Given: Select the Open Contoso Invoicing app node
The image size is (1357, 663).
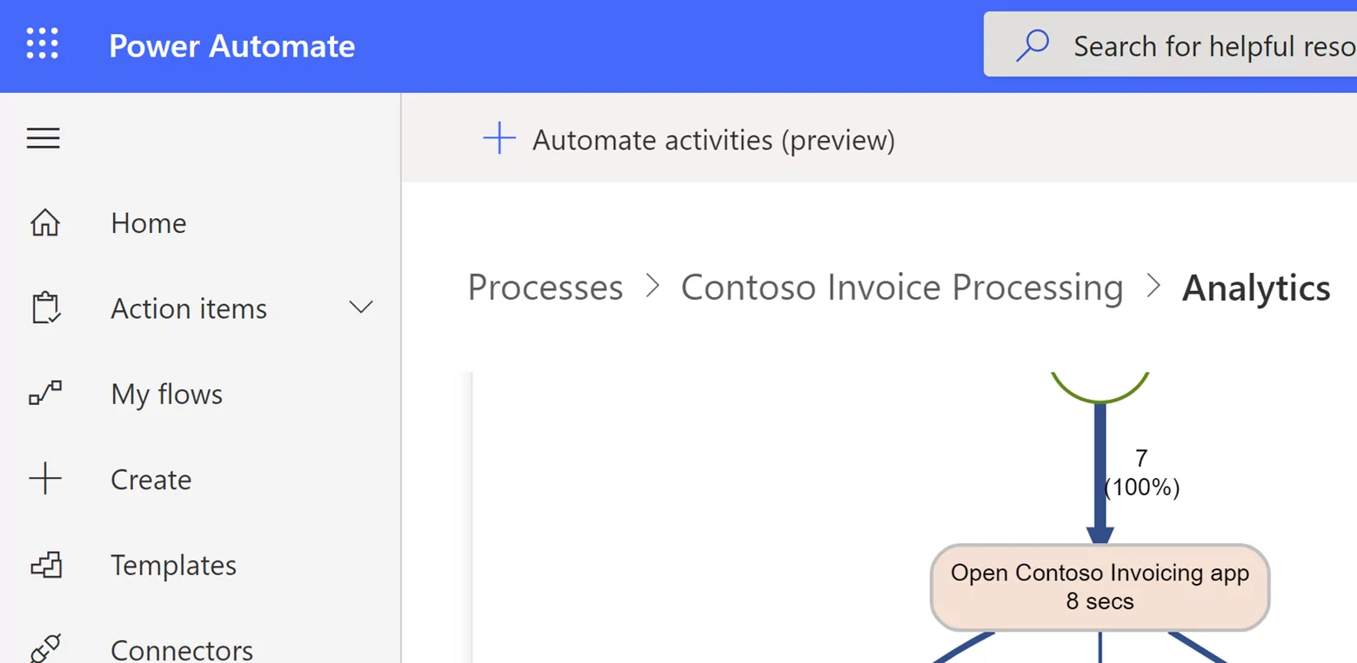Looking at the screenshot, I should tap(1100, 587).
